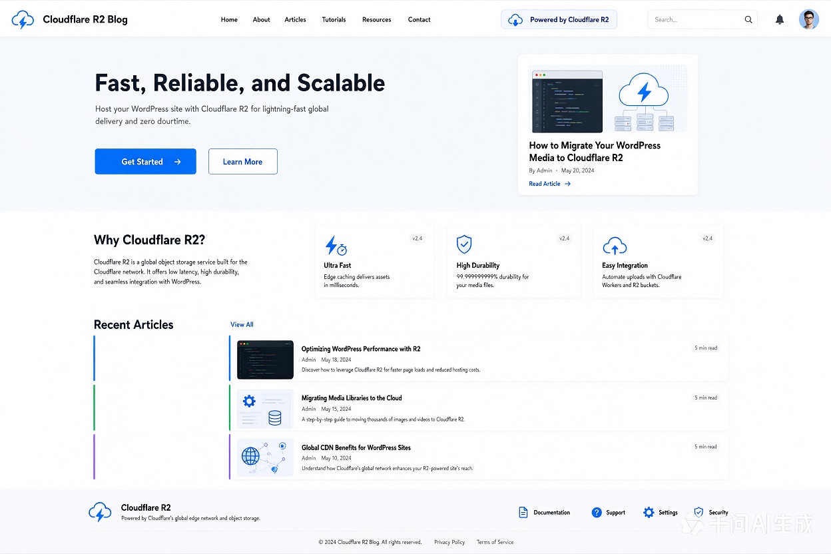Click the search magnifier icon
This screenshot has width=831, height=554.
tap(748, 20)
